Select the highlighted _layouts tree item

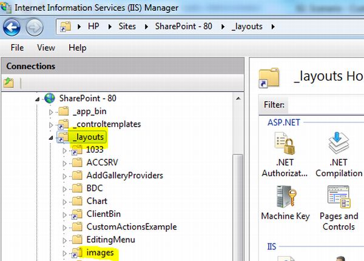[88, 137]
